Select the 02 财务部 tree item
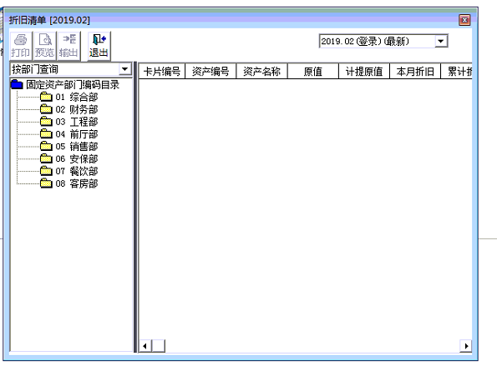The width and height of the screenshot is (497, 371). 77,109
